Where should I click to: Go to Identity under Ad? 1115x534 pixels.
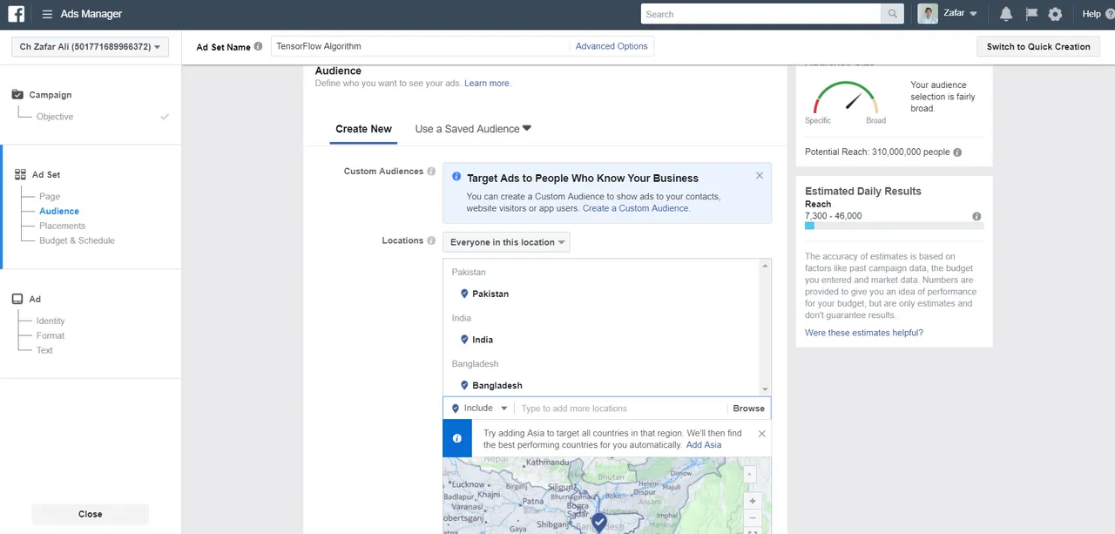(51, 321)
